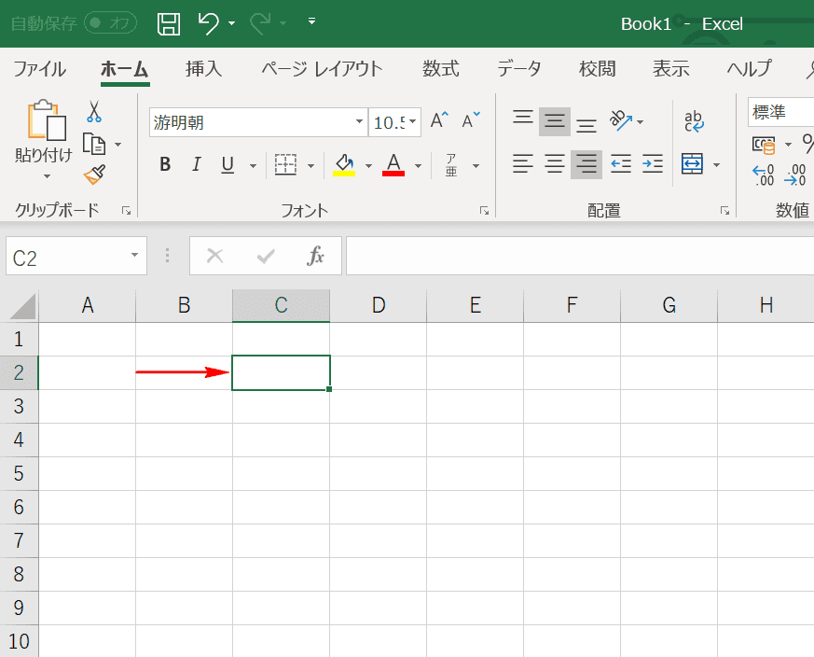Switch to the 校閲 tab

[x=598, y=69]
